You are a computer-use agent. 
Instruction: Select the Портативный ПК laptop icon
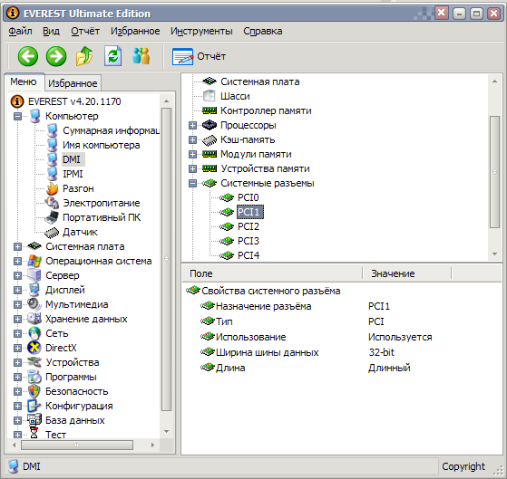click(52, 217)
